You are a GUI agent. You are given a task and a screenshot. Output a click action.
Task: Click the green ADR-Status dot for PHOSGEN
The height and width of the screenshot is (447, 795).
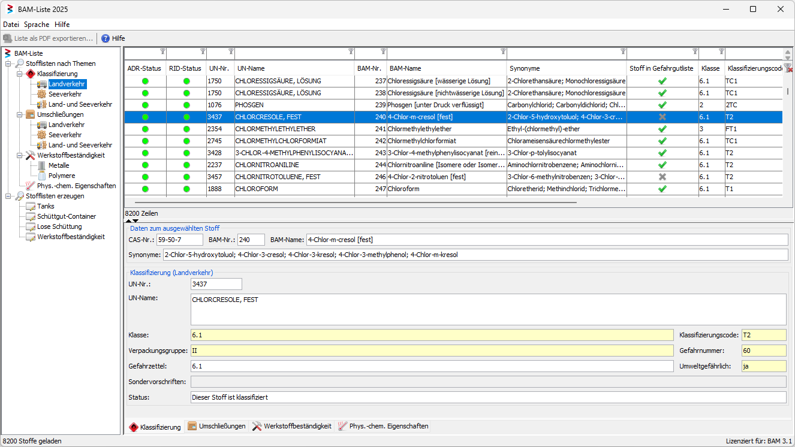(145, 105)
